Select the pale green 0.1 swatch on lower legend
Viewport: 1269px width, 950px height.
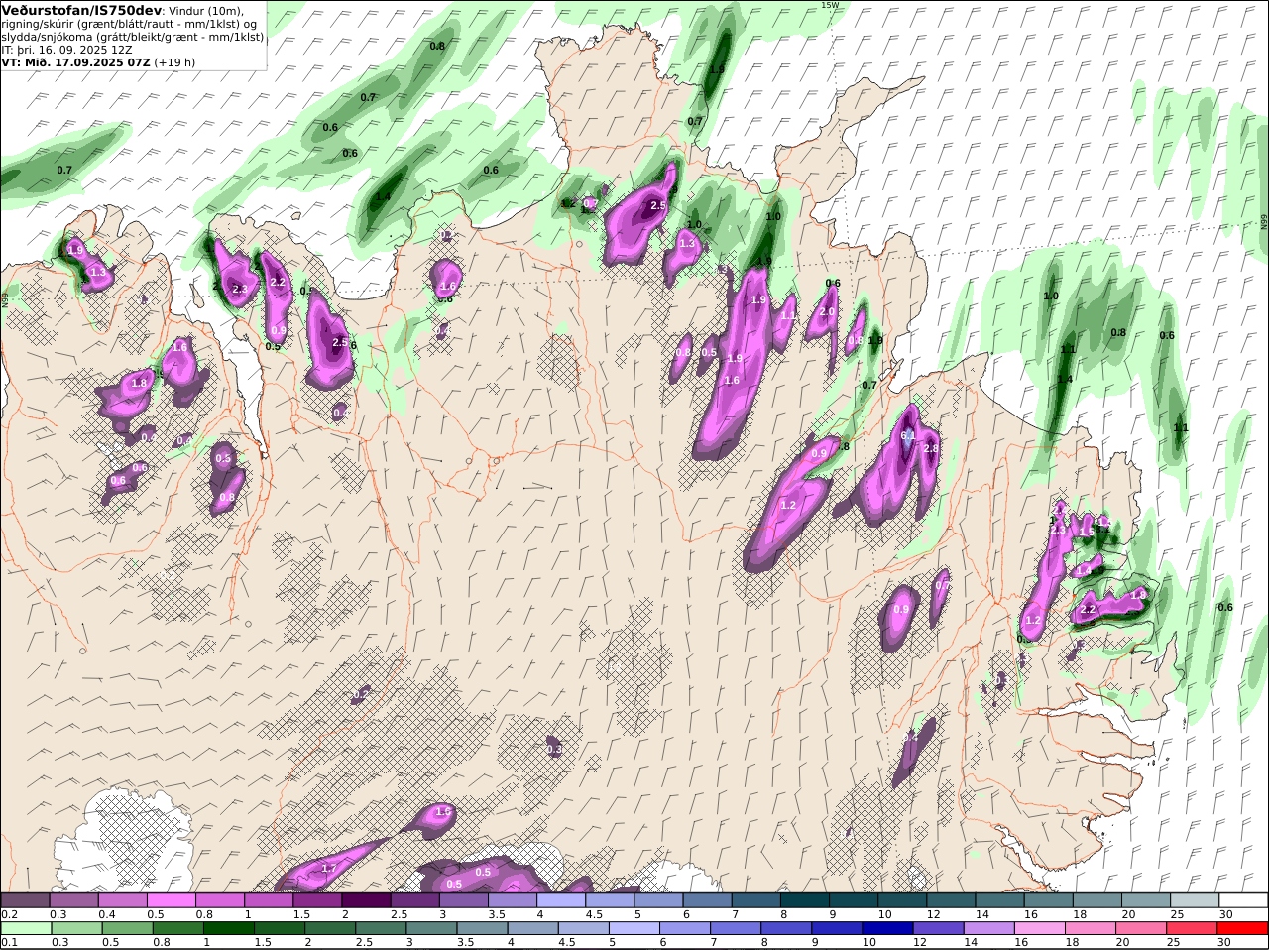click(25, 927)
